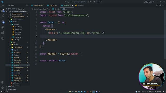Expand the cssstylewebsite folder
166x93 pixels.
(17, 14)
